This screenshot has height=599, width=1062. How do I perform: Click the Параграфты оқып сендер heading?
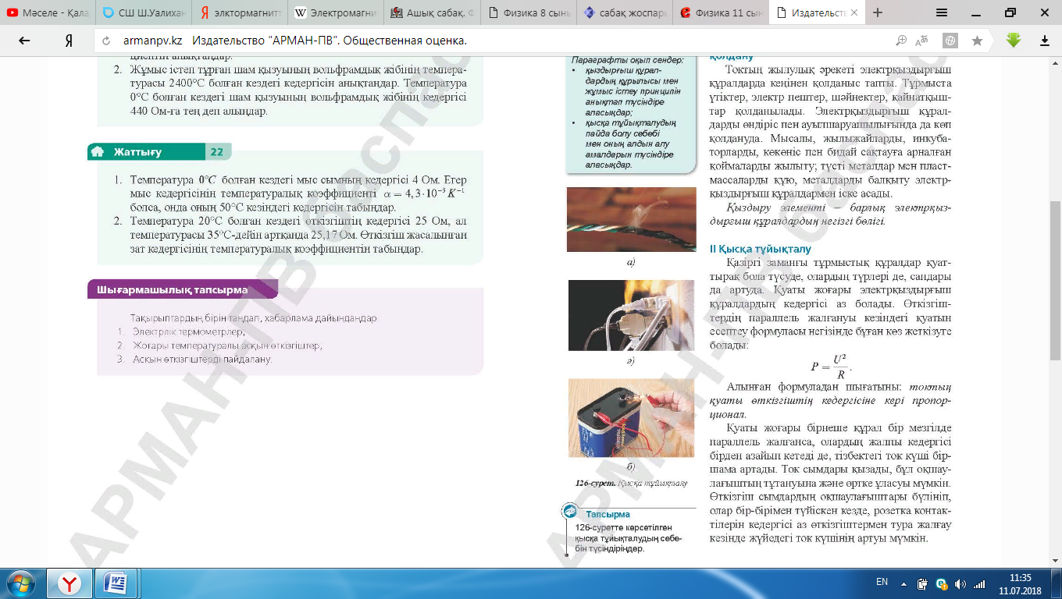tap(627, 60)
